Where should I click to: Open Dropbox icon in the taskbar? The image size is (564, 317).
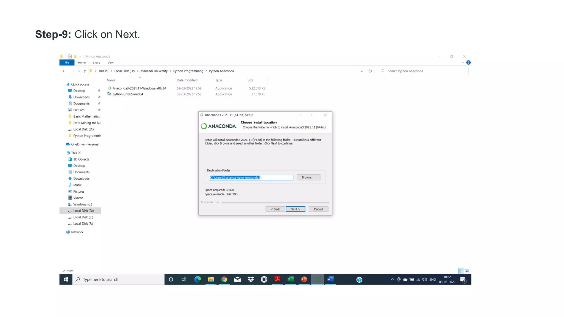[x=251, y=280]
